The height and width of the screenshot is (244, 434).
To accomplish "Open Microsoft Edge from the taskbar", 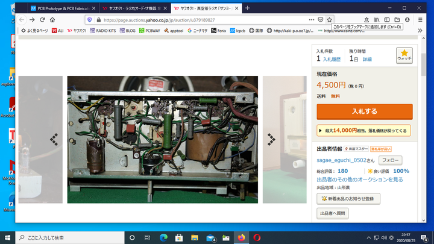I will 164,237.
